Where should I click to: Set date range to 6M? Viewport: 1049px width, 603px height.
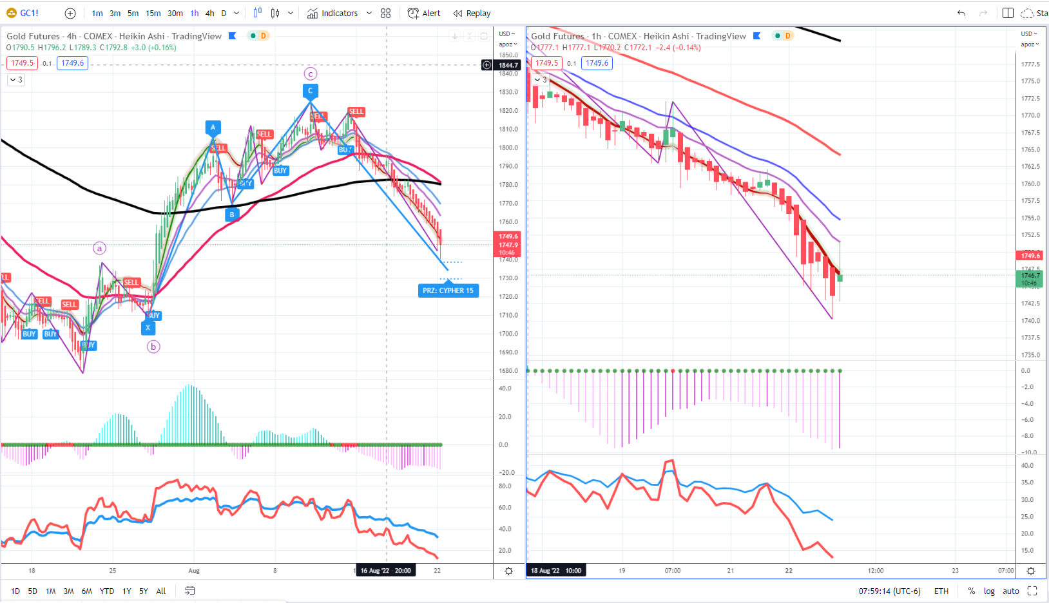pyautogui.click(x=87, y=591)
